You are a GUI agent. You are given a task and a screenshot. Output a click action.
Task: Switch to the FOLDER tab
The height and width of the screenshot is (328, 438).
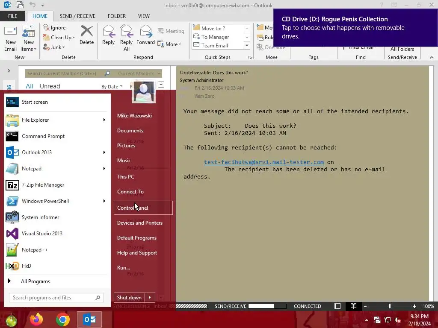click(117, 16)
